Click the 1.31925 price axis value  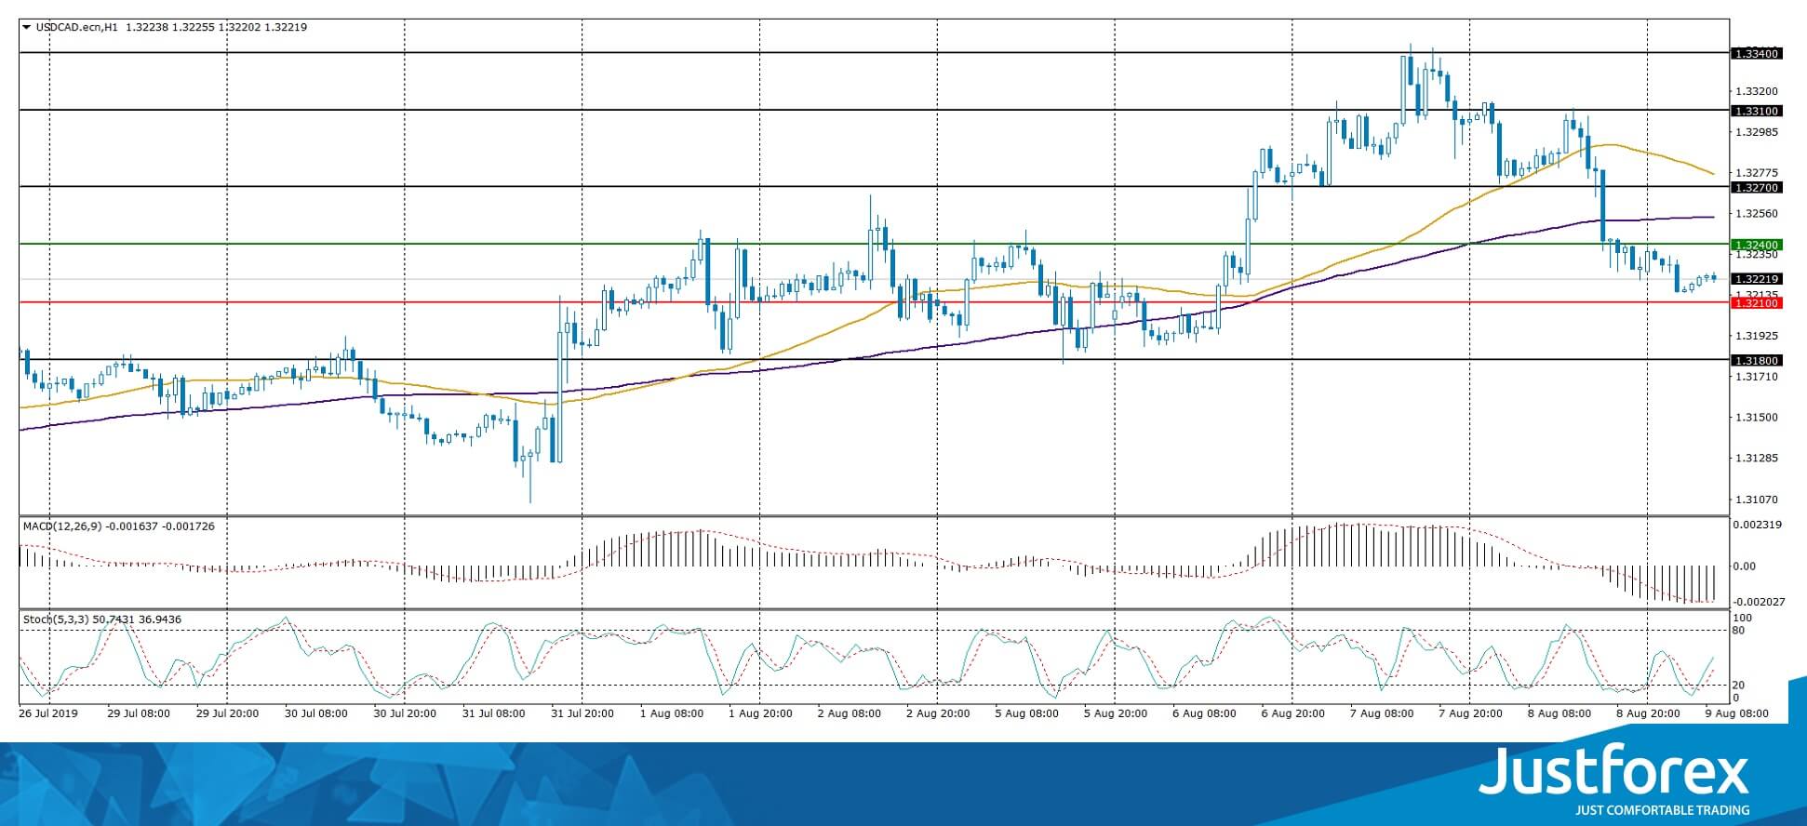coord(1756,336)
